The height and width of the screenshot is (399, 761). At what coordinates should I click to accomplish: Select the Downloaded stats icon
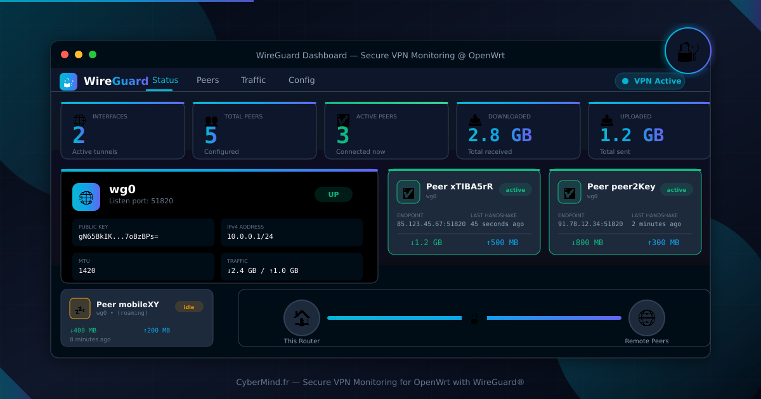tap(474, 120)
